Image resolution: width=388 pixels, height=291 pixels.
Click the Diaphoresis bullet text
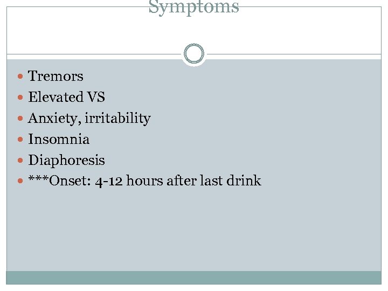point(66,161)
